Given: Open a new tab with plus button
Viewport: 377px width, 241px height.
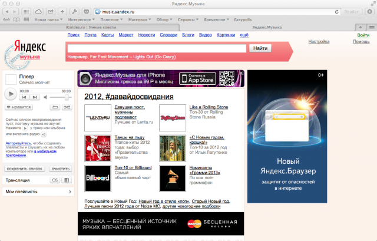Looking at the screenshot, I should click(361, 28).
